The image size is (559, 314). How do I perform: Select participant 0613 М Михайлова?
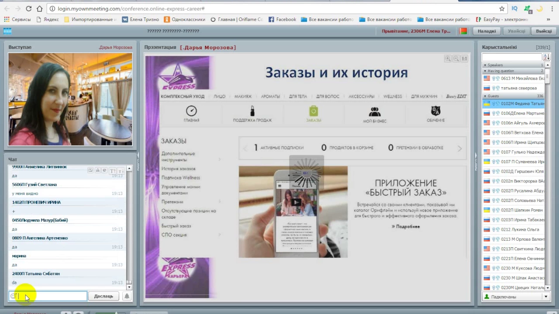click(514, 78)
